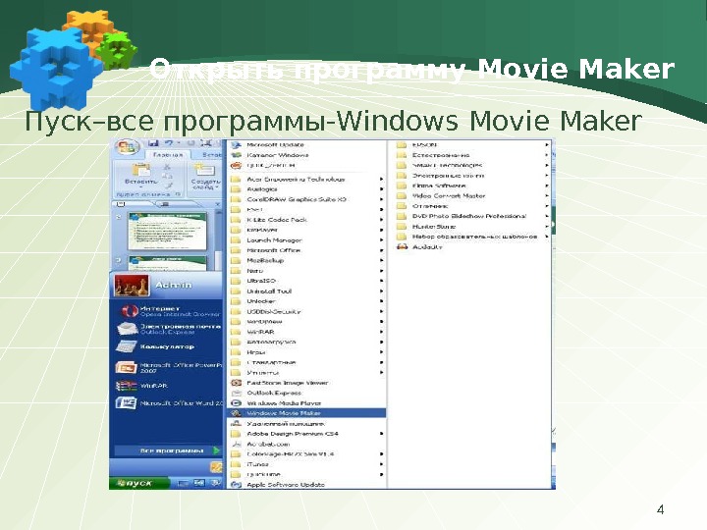Click the Outlook Express e-mail icon in left pane
Screen dimensions: 707x530
pos(127,329)
